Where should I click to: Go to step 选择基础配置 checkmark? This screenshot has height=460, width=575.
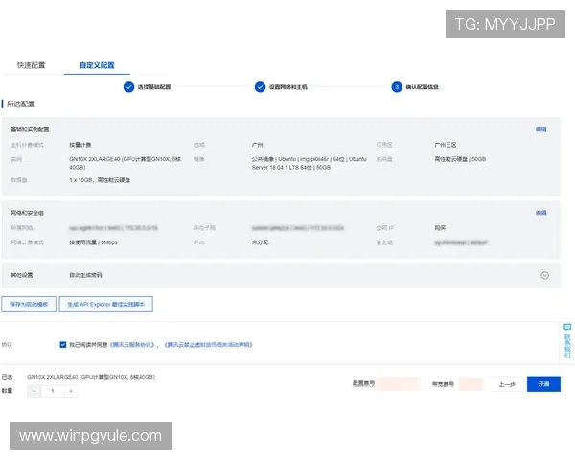pos(128,87)
